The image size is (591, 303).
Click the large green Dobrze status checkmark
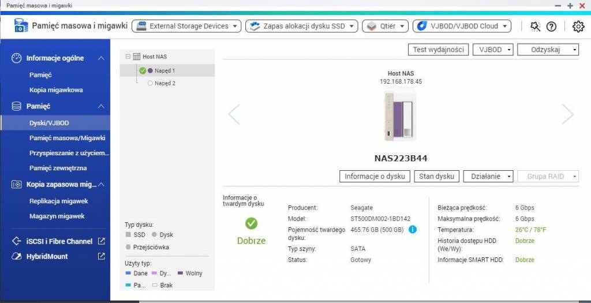252,223
